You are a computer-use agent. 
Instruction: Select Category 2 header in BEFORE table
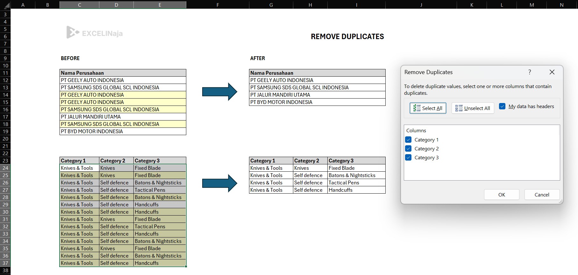click(x=116, y=161)
